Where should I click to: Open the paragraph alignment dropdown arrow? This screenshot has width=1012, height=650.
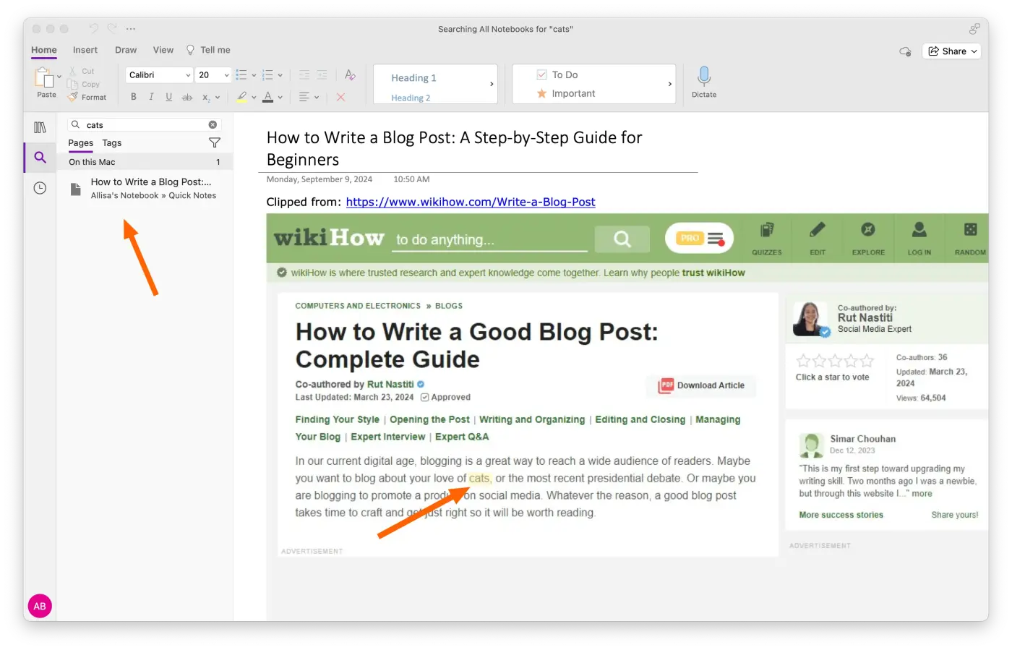317,97
